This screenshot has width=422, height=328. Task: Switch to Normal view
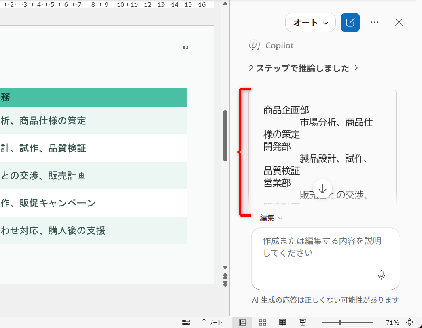click(242, 322)
